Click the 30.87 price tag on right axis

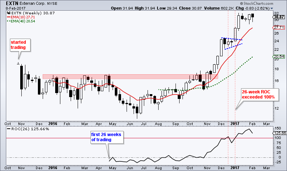(x=279, y=17)
